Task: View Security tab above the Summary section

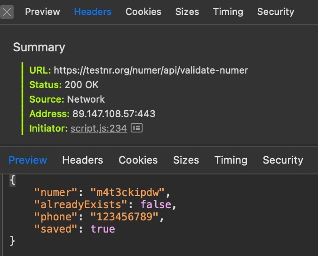Action: pos(275,12)
